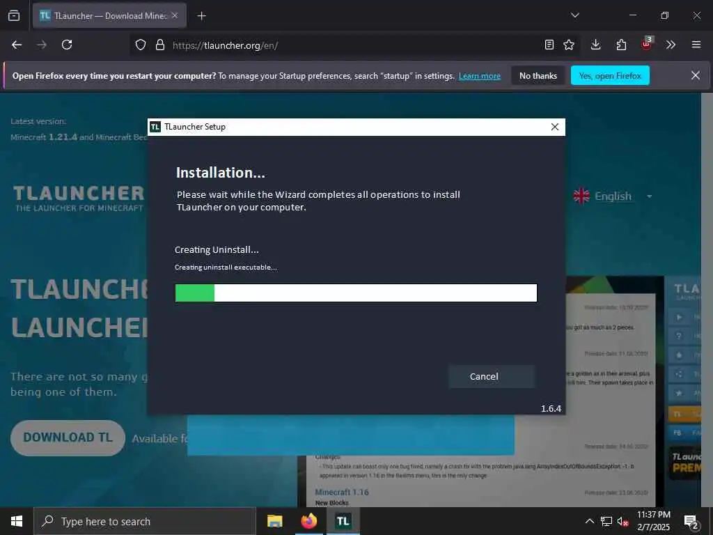Click the uBlock Origin extension icon
713x535 pixels.
click(646, 44)
